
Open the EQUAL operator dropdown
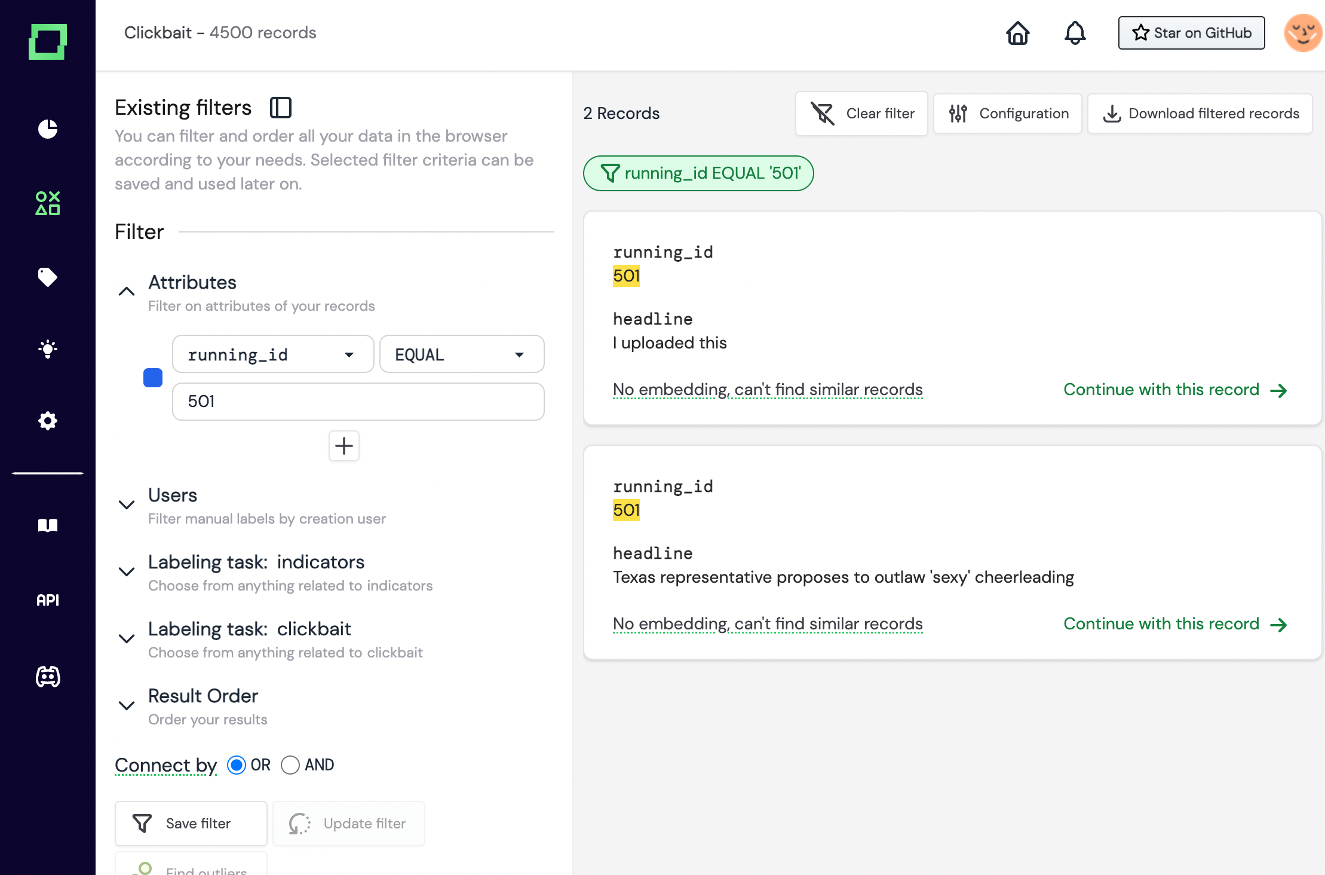[x=461, y=354]
